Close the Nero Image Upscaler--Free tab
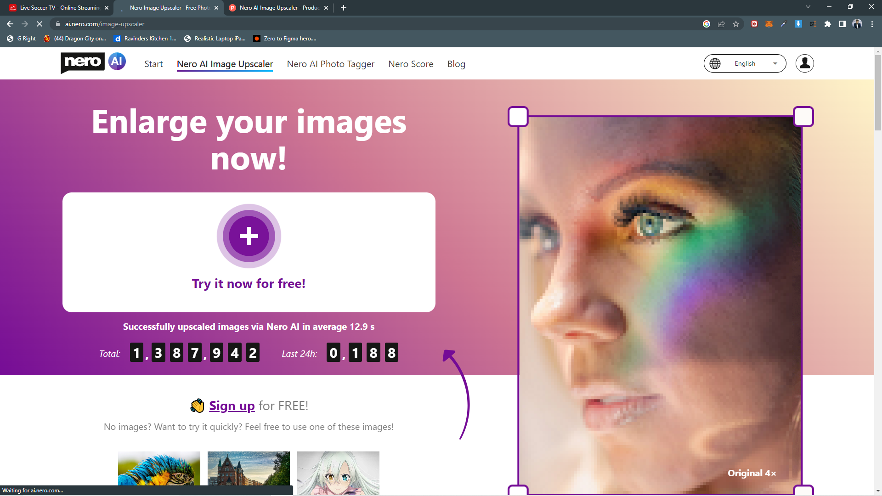This screenshot has height=496, width=882. pos(216,8)
